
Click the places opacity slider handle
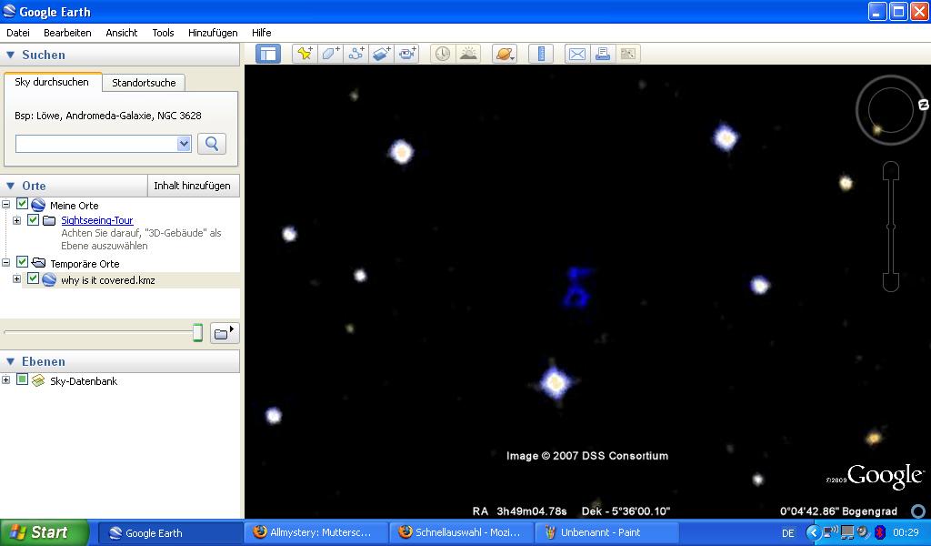tap(197, 333)
